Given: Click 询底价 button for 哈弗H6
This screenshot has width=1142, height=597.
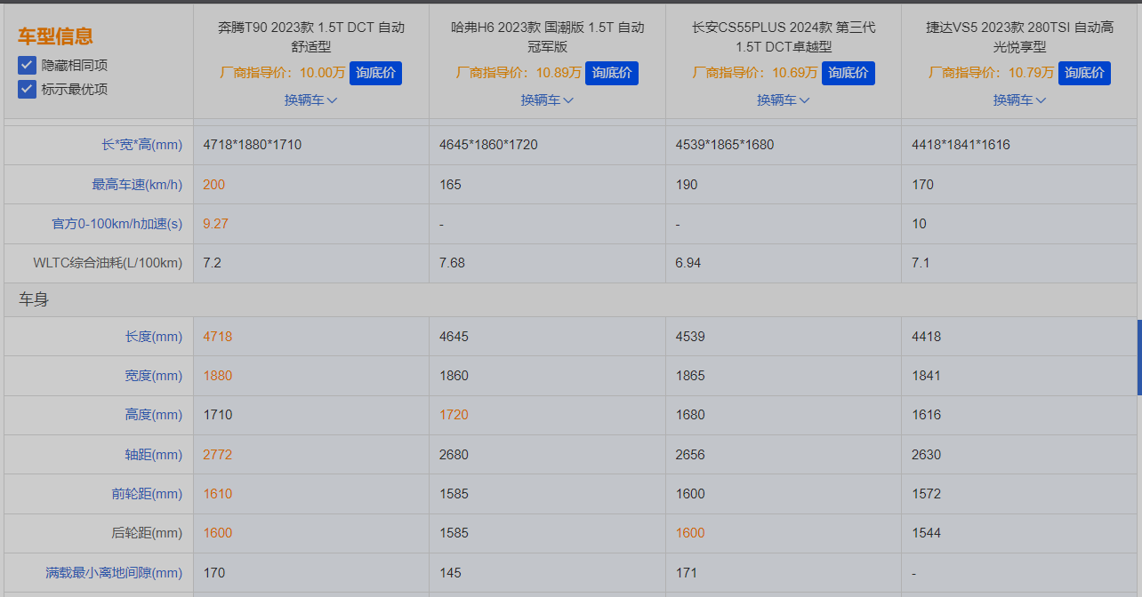Looking at the screenshot, I should [x=612, y=73].
